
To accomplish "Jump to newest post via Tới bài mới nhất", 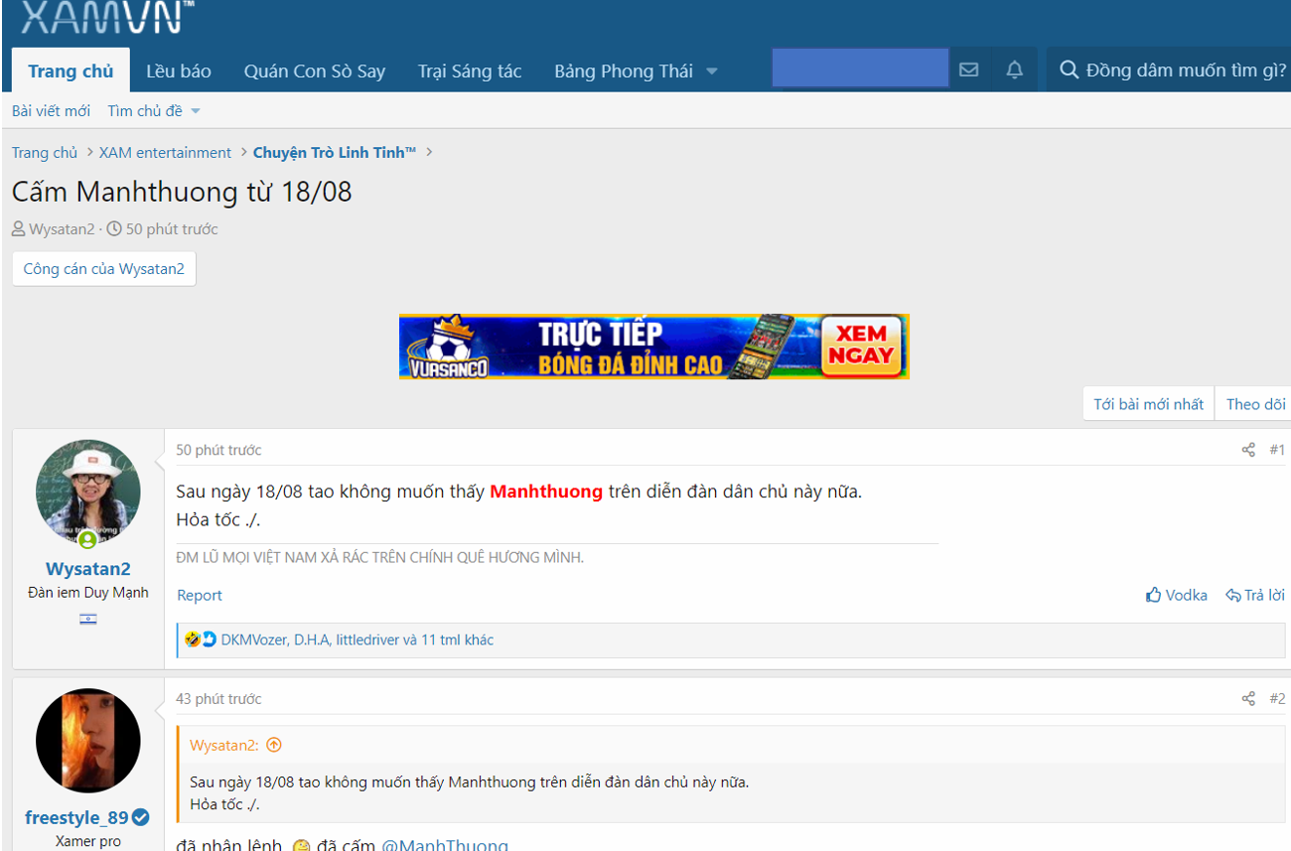I will (1148, 404).
